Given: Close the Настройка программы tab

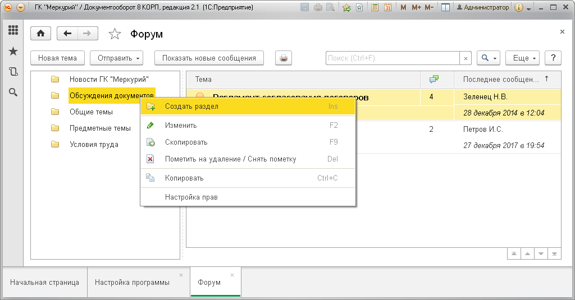Looking at the screenshot, I should pyautogui.click(x=181, y=275).
